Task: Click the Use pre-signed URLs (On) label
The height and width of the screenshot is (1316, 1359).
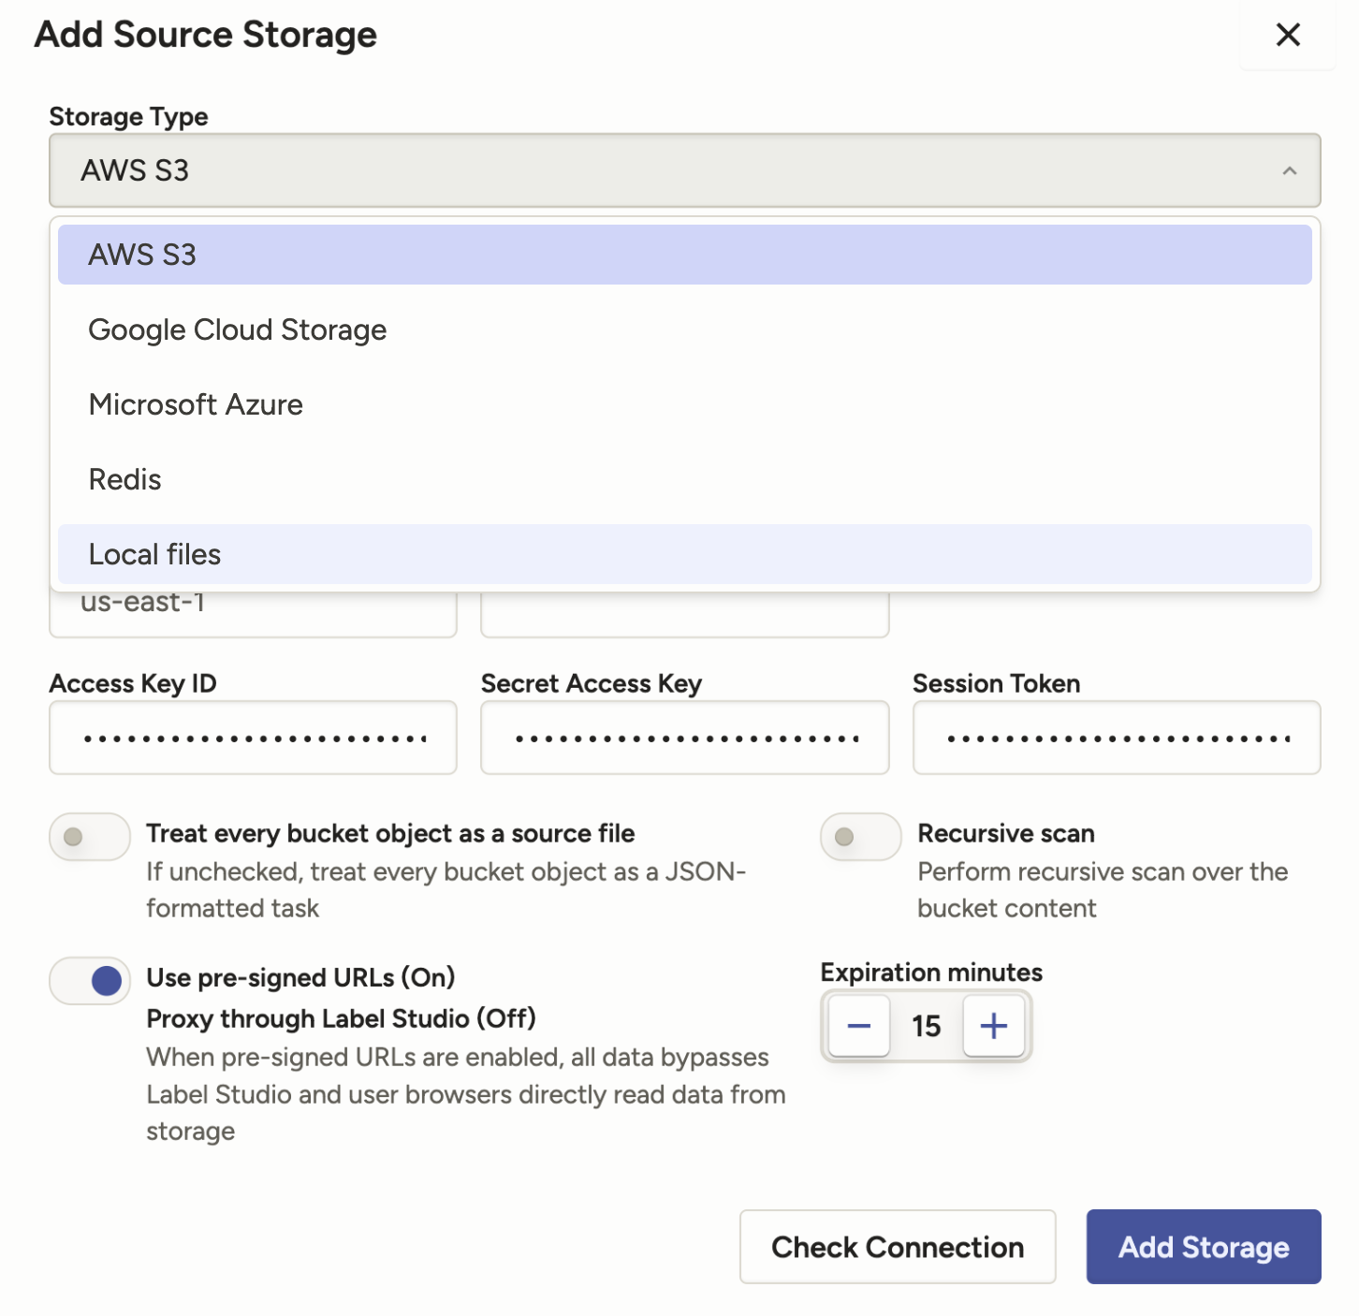Action: pyautogui.click(x=300, y=977)
